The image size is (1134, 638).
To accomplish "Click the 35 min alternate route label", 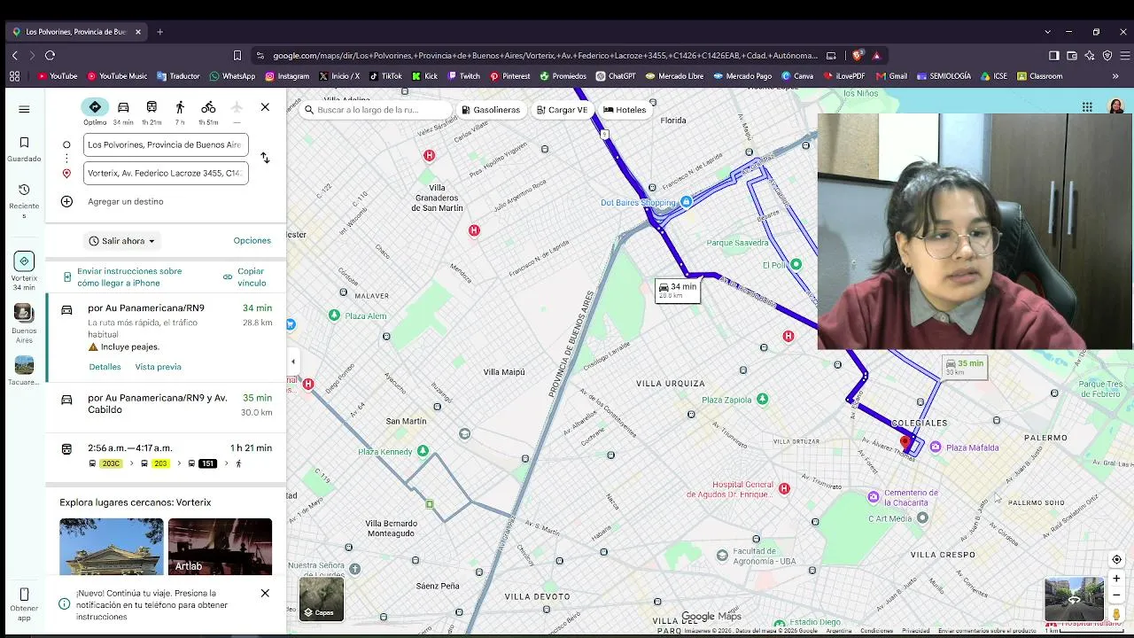I will point(964,367).
